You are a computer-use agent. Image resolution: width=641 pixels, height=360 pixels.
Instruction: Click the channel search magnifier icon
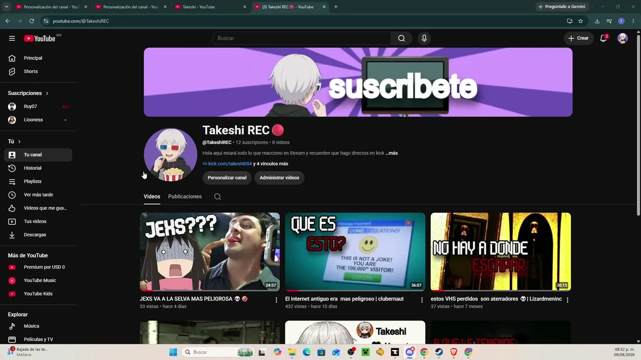(x=217, y=196)
